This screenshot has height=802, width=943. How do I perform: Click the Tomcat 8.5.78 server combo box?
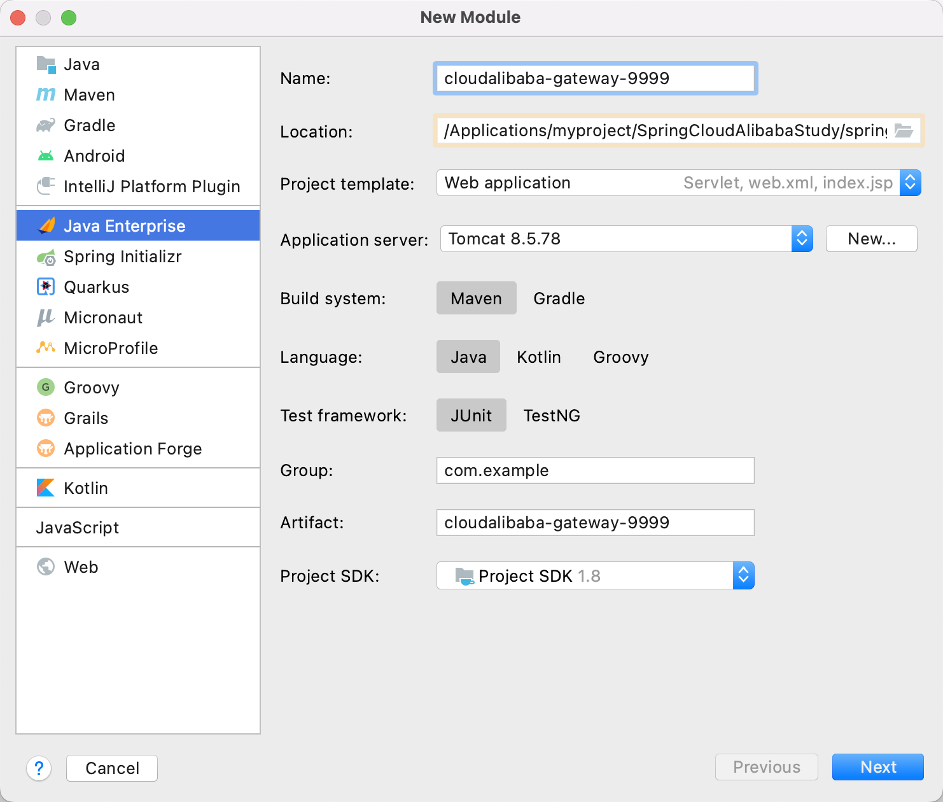pyautogui.click(x=627, y=239)
